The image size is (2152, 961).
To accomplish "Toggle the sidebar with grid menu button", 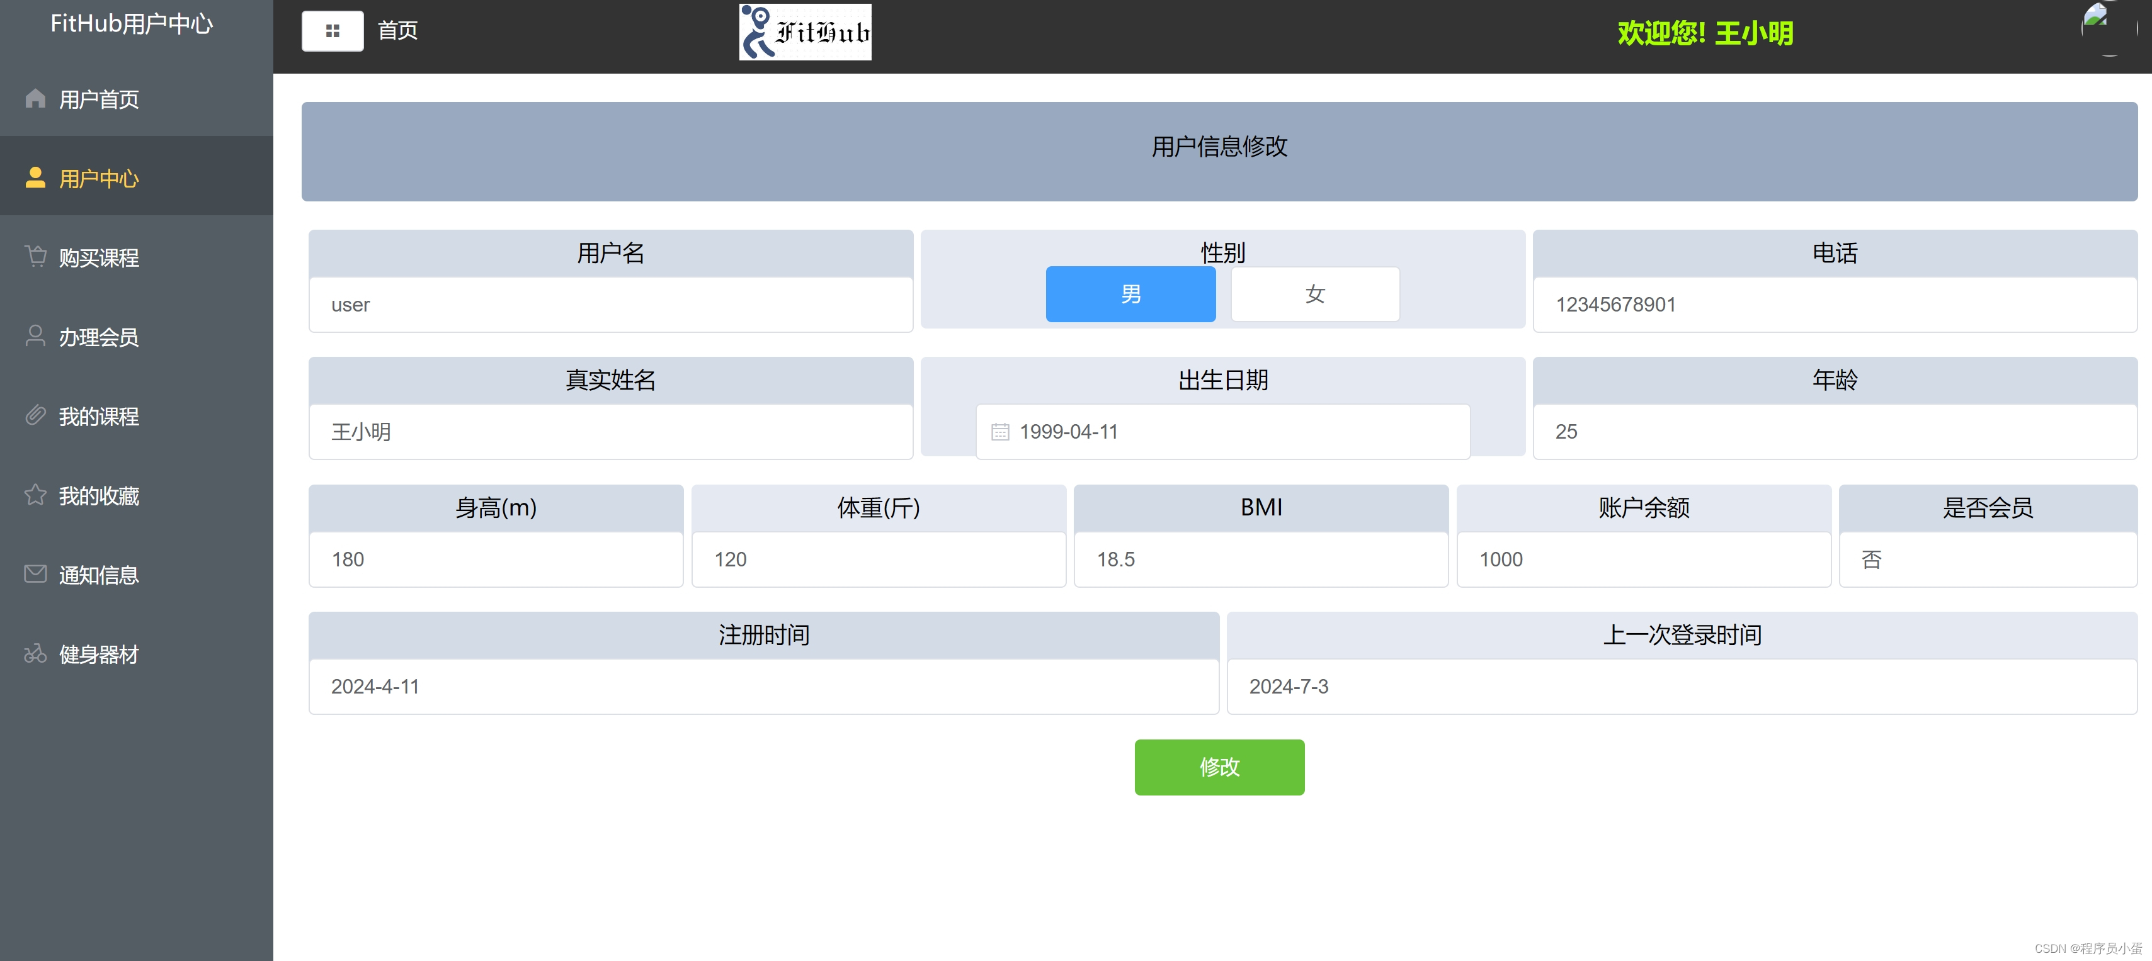I will click(333, 31).
